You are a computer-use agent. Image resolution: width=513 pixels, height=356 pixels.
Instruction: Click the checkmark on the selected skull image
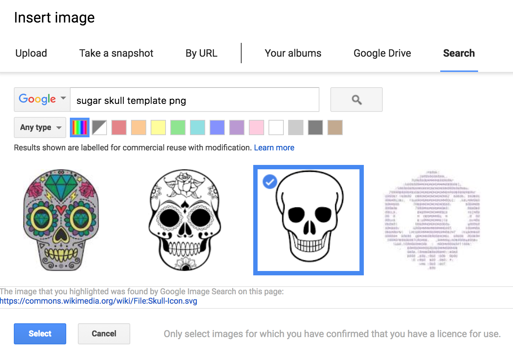[269, 182]
